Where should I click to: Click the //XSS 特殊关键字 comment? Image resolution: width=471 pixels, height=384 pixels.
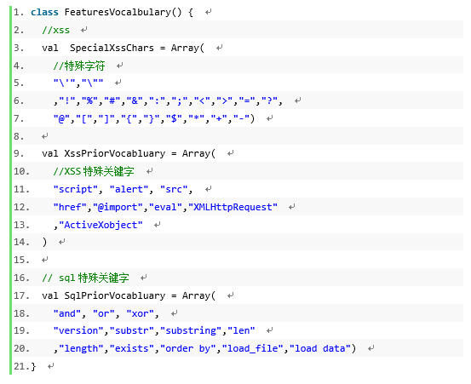pyautogui.click(x=94, y=171)
